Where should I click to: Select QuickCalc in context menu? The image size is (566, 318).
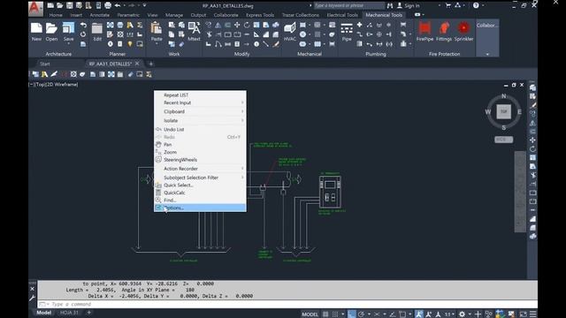(200, 193)
